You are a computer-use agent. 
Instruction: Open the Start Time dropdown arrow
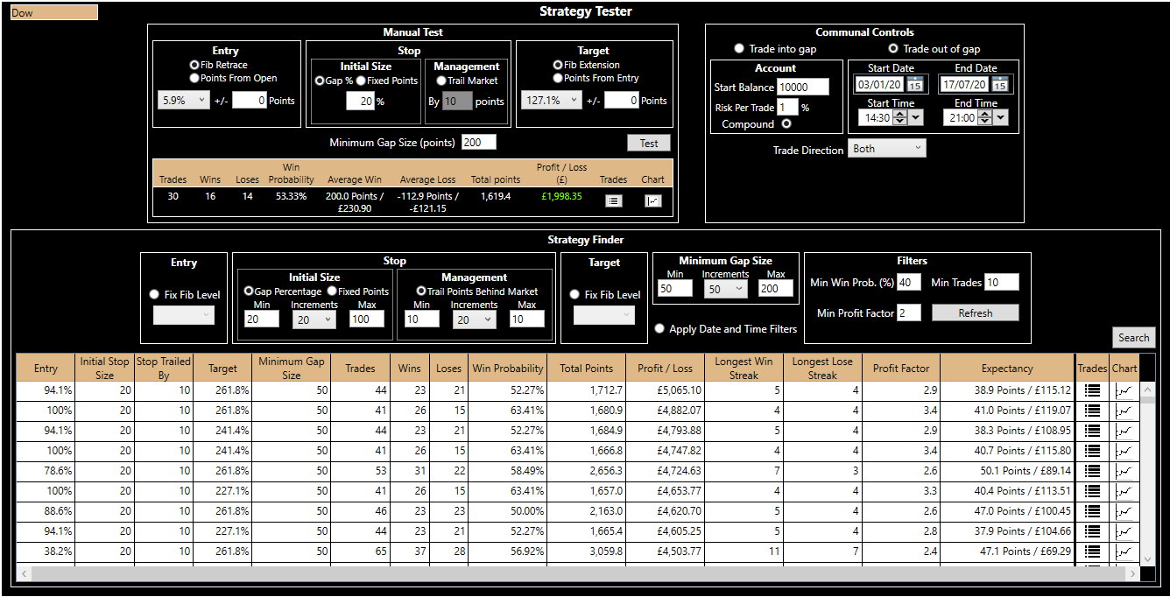pyautogui.click(x=916, y=117)
